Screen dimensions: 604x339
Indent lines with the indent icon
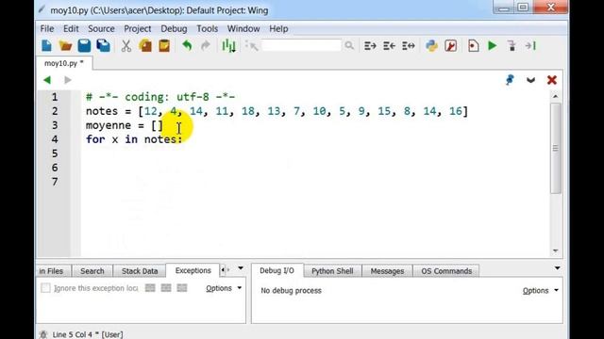tap(370, 46)
